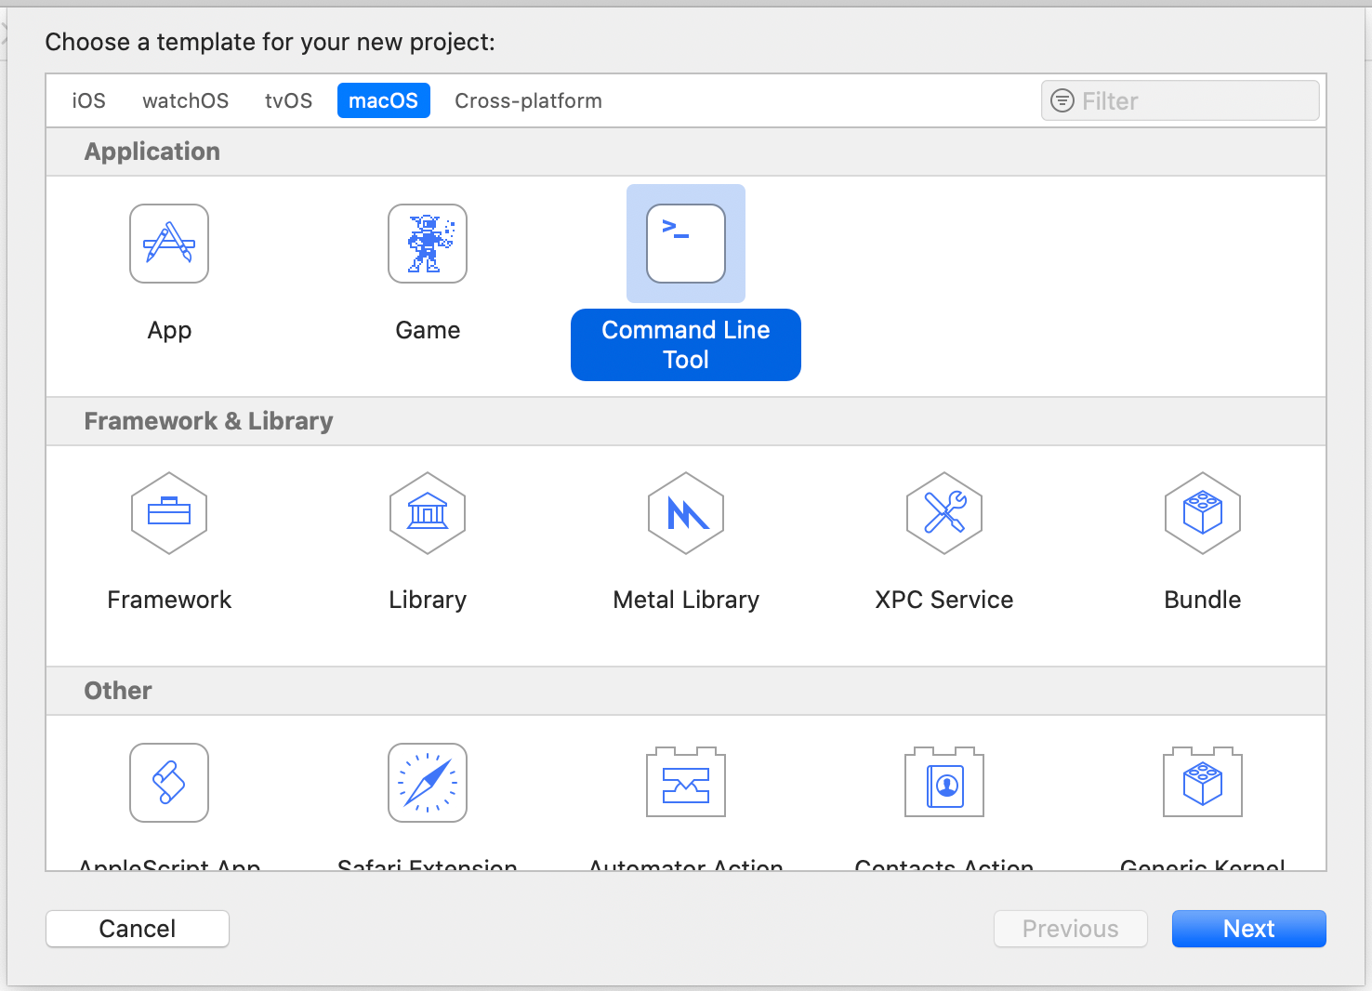1372x991 pixels.
Task: Click the Game template label
Action: coord(428,330)
